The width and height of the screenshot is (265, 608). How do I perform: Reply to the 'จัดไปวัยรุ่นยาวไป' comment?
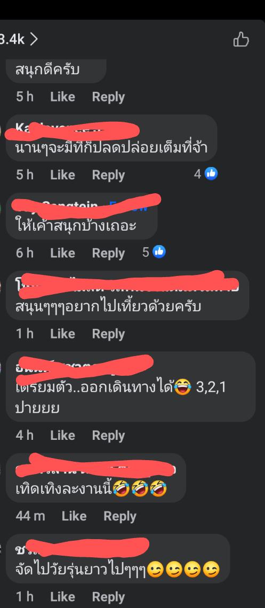[x=108, y=597]
